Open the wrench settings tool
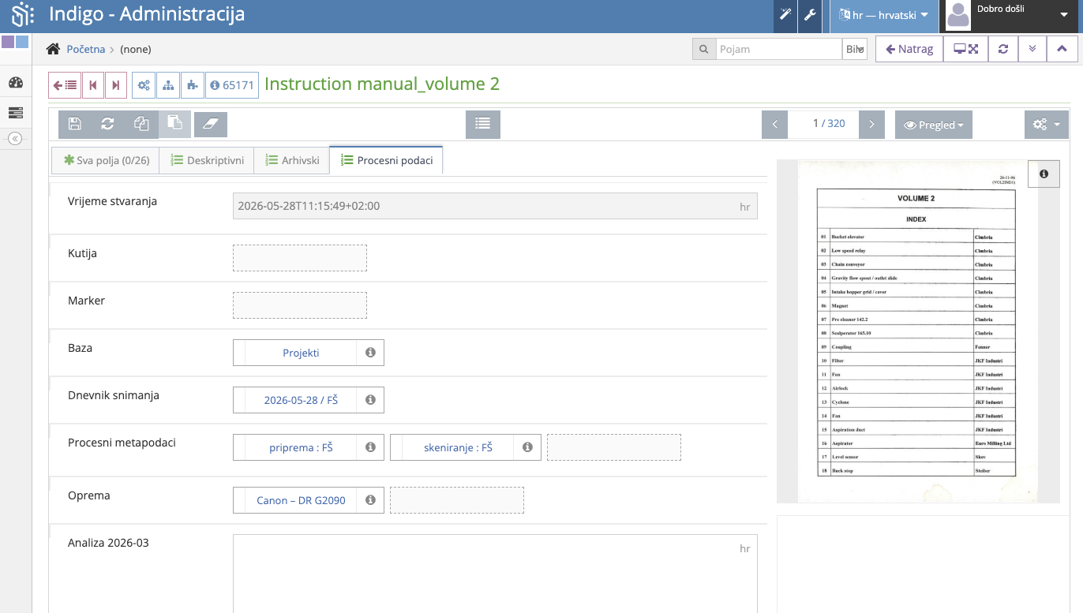 point(810,15)
